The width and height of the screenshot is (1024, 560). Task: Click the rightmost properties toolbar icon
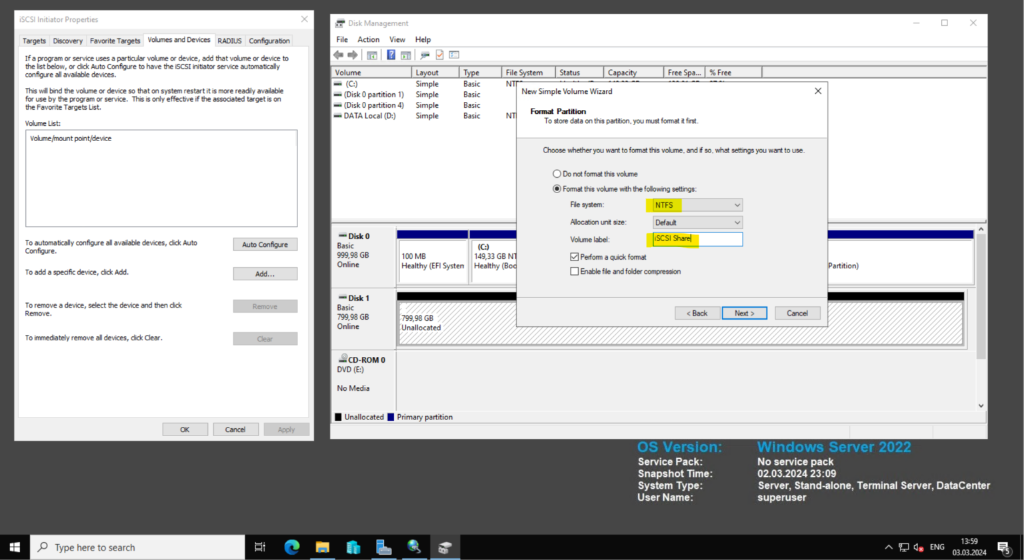[454, 55]
